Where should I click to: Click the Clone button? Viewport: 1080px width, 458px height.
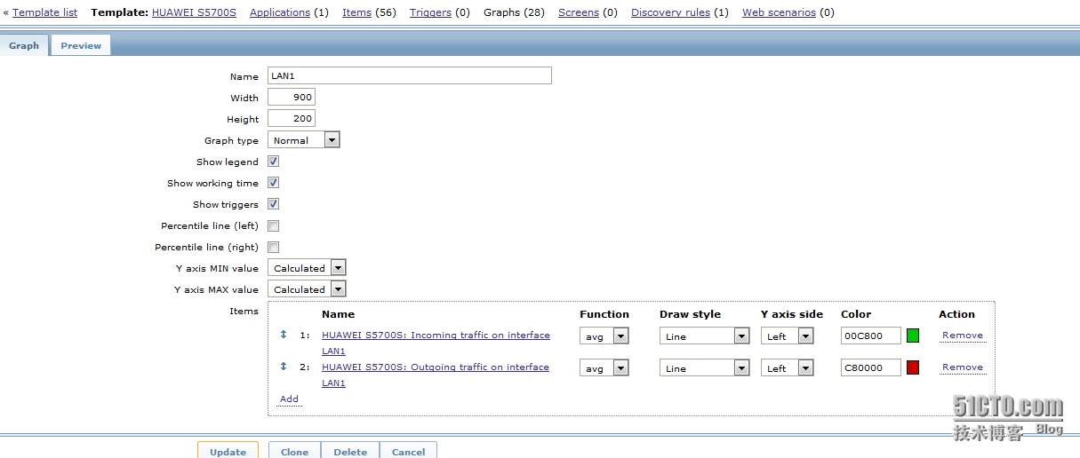pyautogui.click(x=294, y=451)
